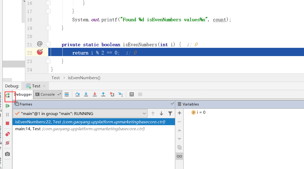The width and height of the screenshot is (304, 169).
Task: Show execution point icon
Action: click(x=67, y=95)
